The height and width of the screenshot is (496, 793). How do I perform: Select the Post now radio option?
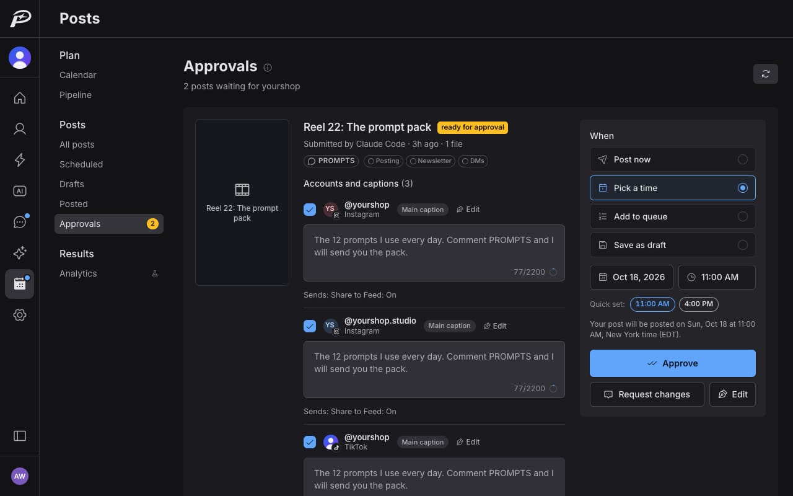click(673, 159)
